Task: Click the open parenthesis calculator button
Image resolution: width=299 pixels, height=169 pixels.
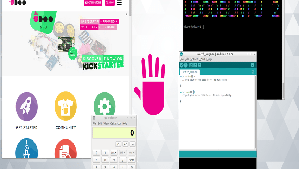Action: pos(96,153)
